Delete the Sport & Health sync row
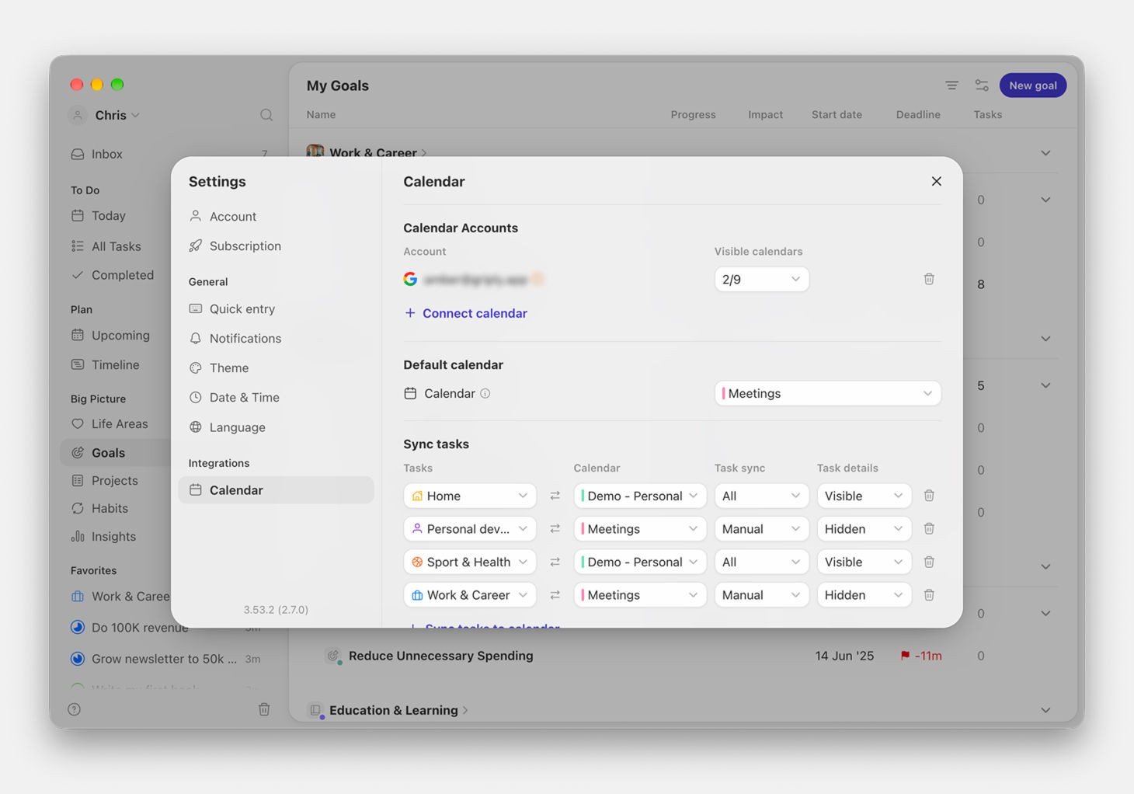 coord(929,562)
